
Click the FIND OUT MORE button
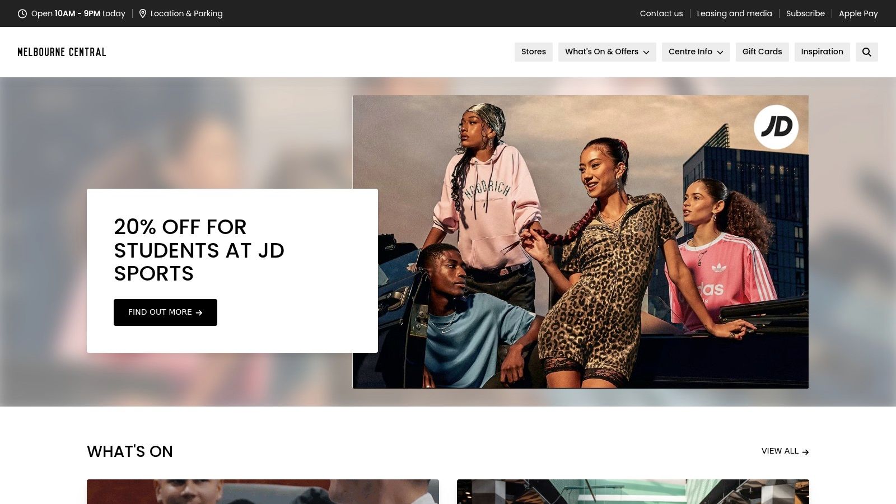(165, 312)
